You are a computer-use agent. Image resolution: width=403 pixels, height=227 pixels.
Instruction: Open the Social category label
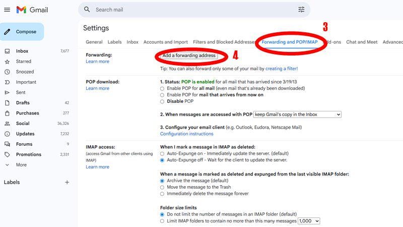(23, 124)
